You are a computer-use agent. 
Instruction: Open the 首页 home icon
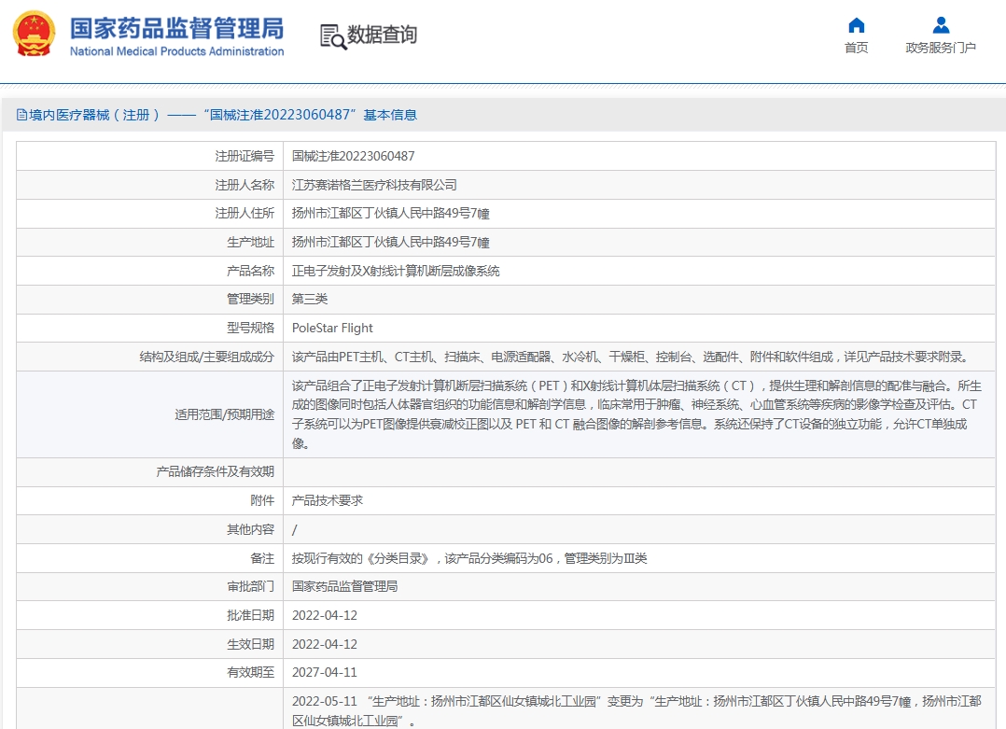pyautogui.click(x=857, y=25)
